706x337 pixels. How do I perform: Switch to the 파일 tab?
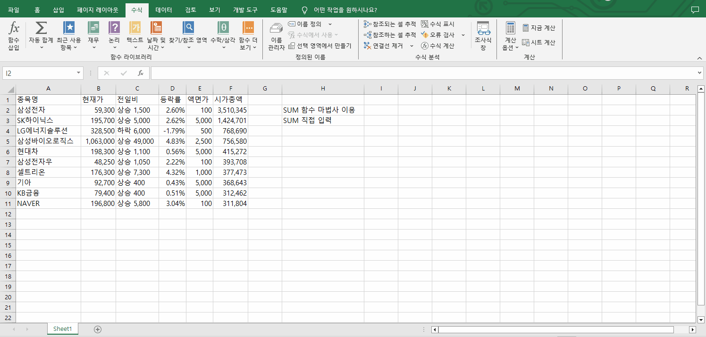pyautogui.click(x=14, y=10)
